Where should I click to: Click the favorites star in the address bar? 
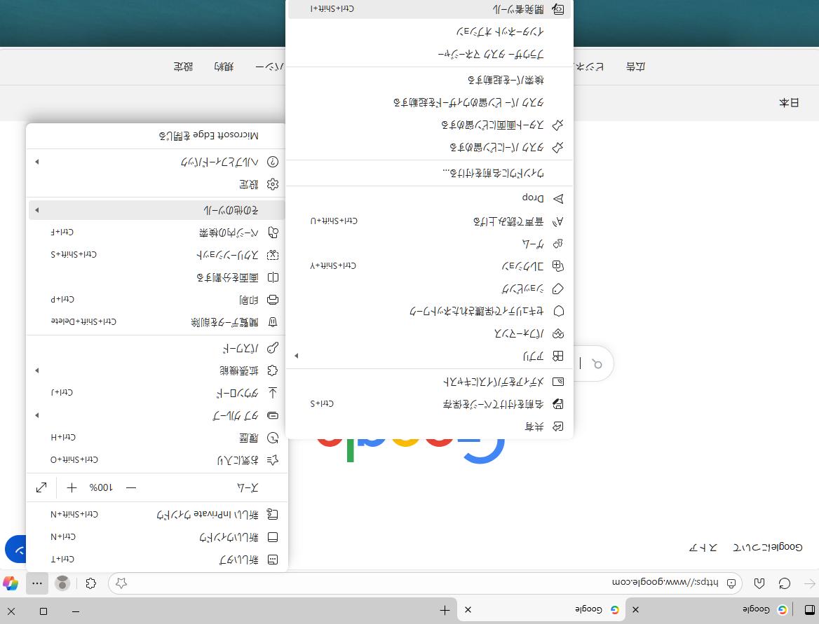click(x=121, y=583)
